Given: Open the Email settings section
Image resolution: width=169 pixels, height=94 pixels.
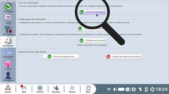Looking at the screenshot, I should pyautogui.click(x=8, y=19).
